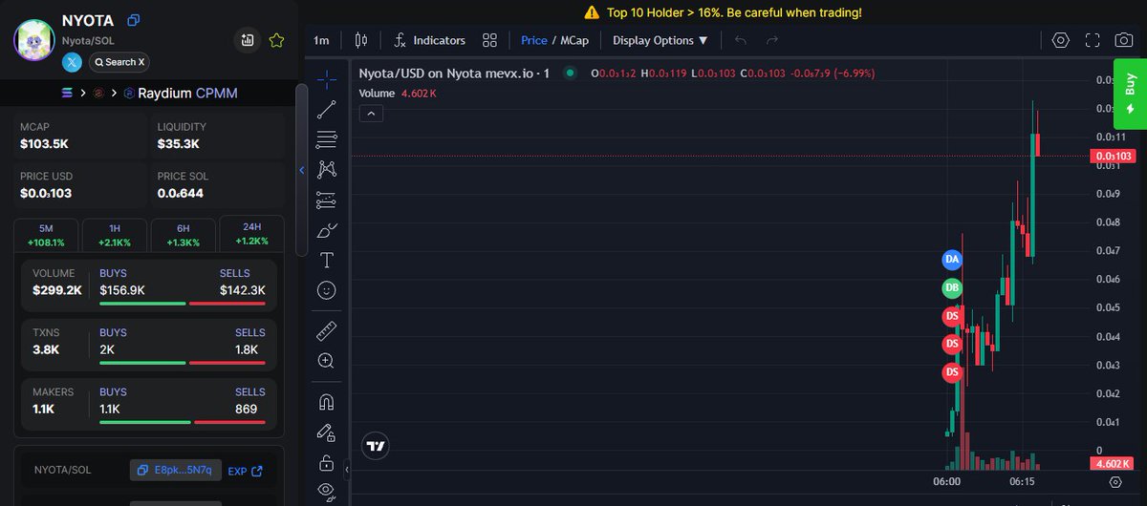
Task: Copy the NYOTA token name
Action: pos(134,20)
